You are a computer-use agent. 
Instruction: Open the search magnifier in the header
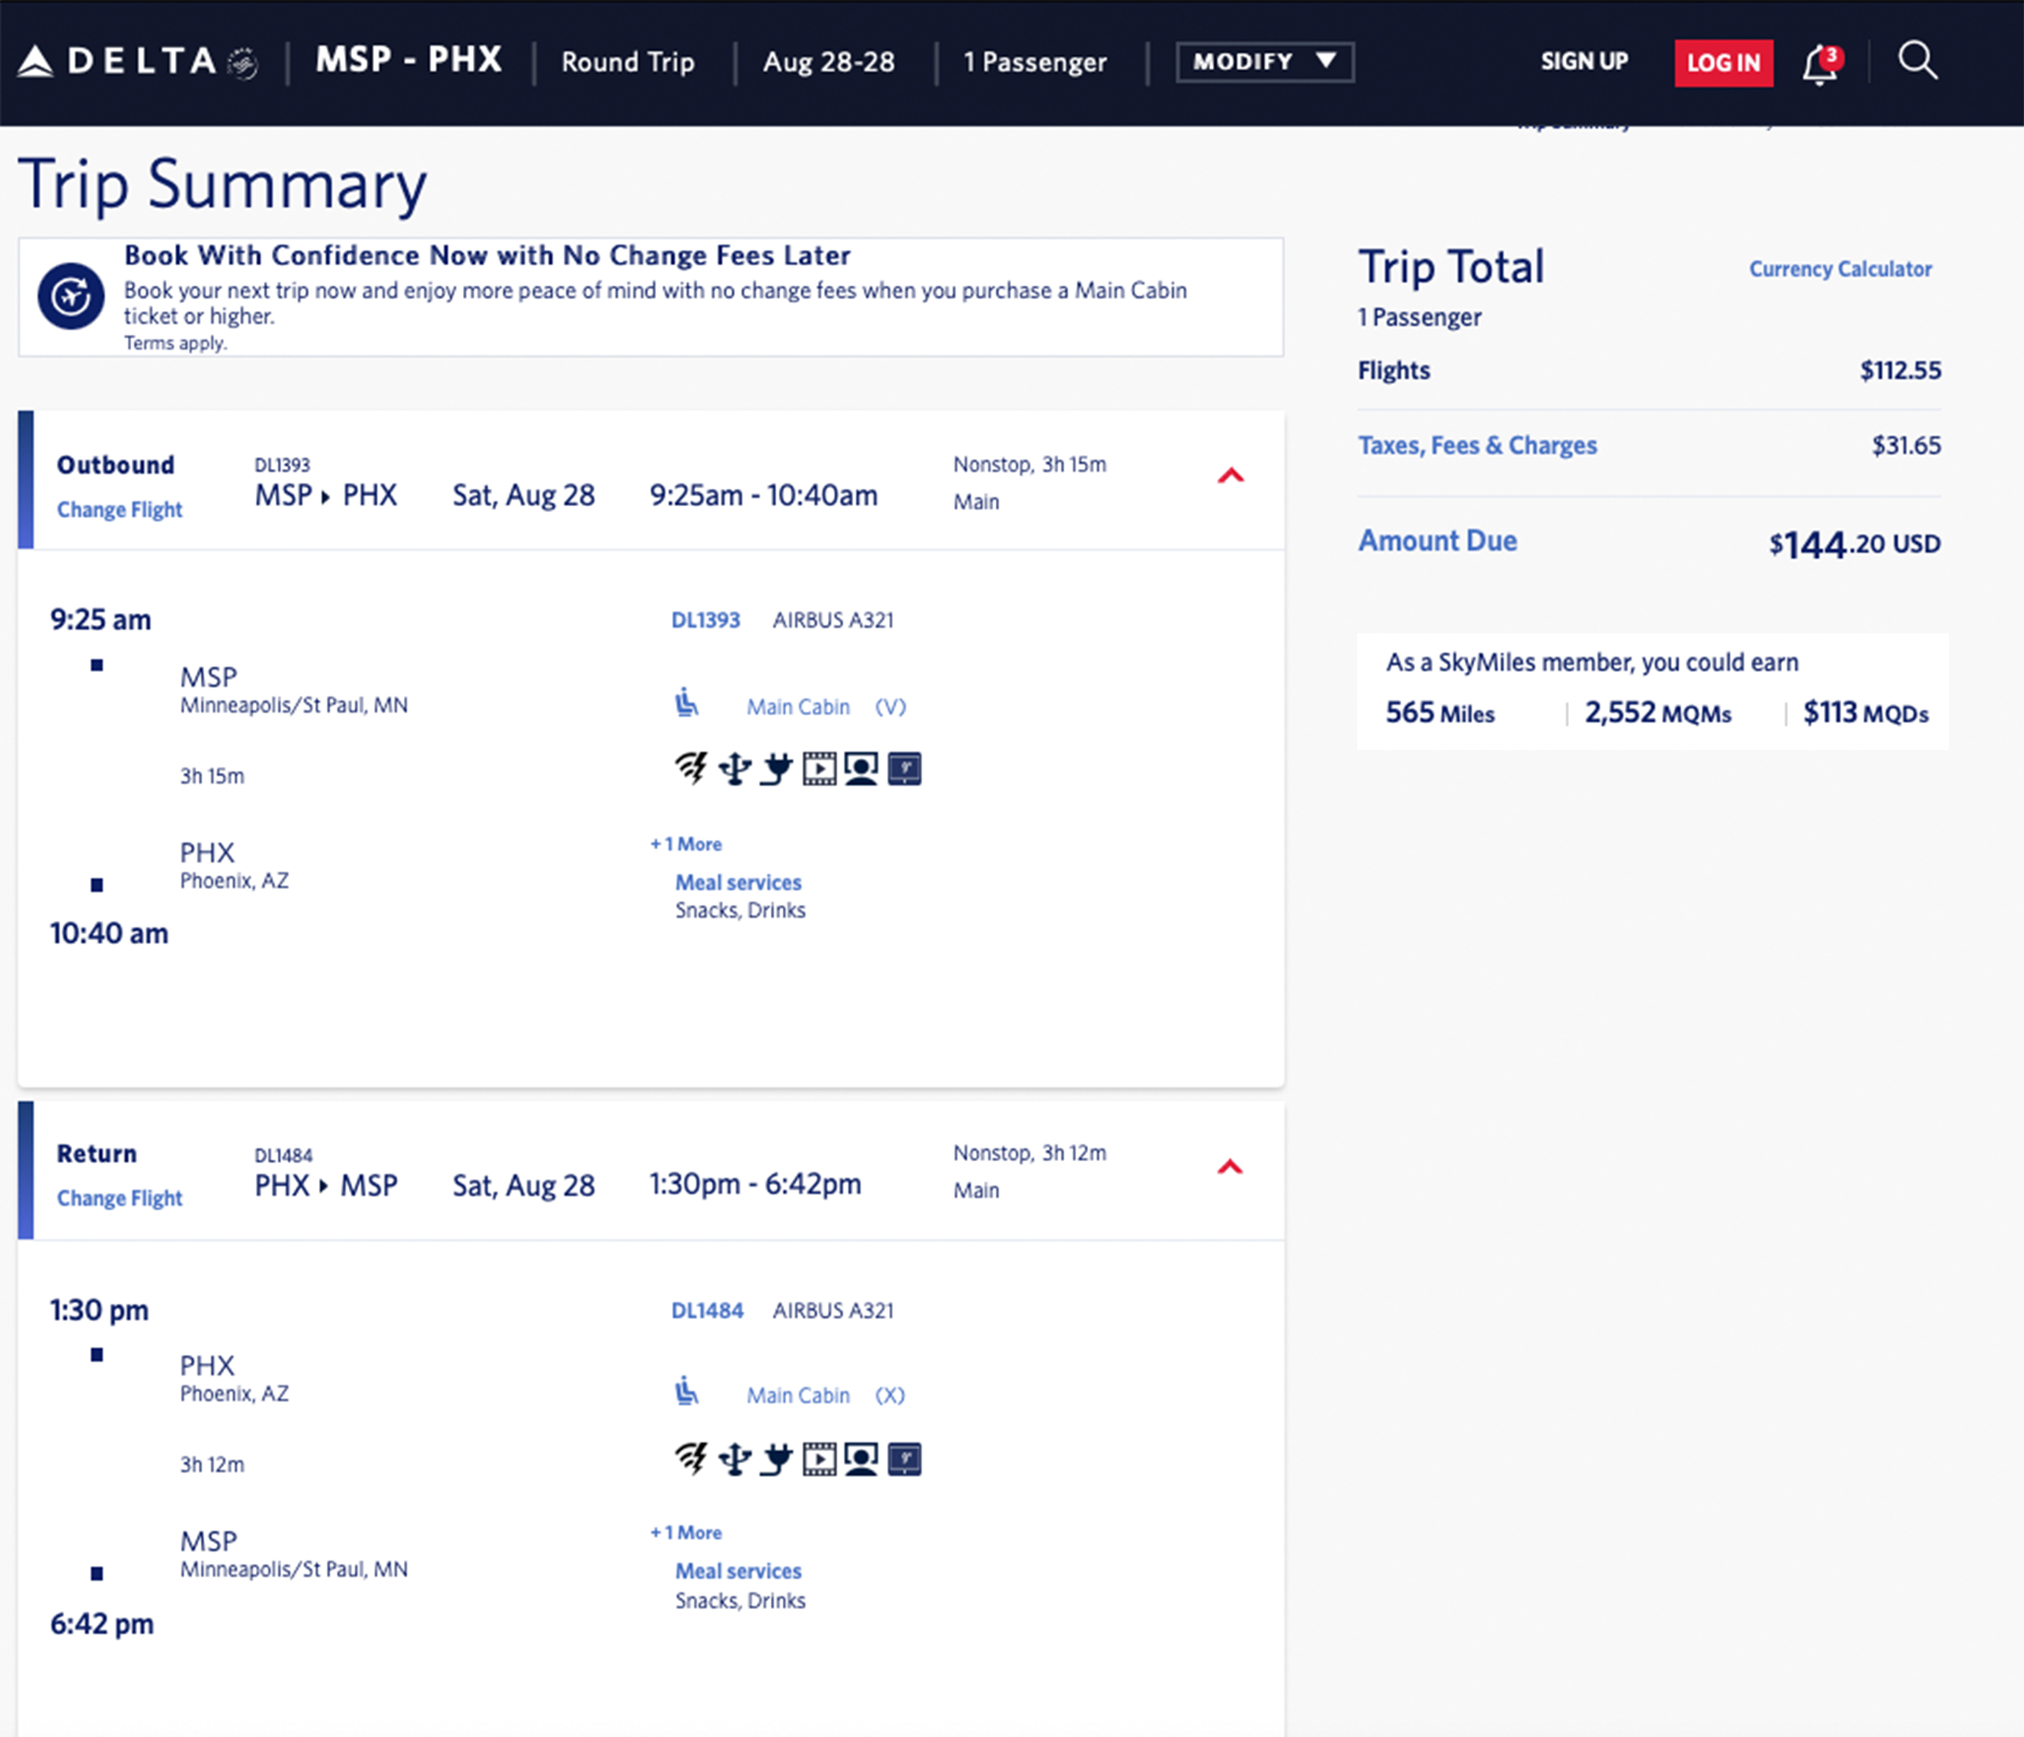click(1916, 62)
